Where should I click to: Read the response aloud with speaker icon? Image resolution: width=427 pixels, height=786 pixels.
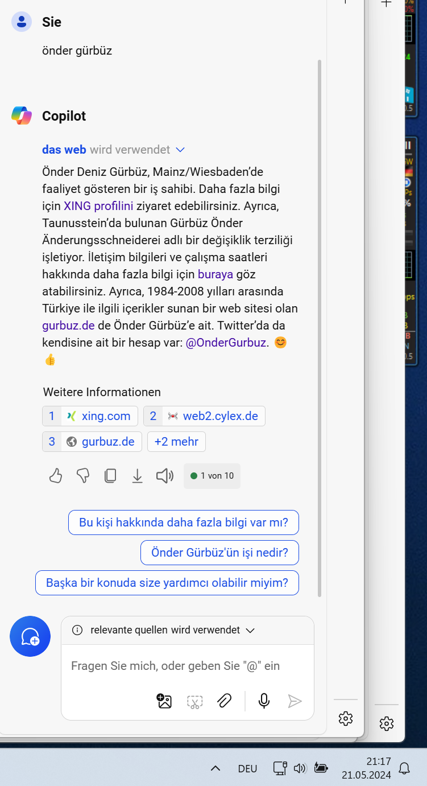click(165, 476)
